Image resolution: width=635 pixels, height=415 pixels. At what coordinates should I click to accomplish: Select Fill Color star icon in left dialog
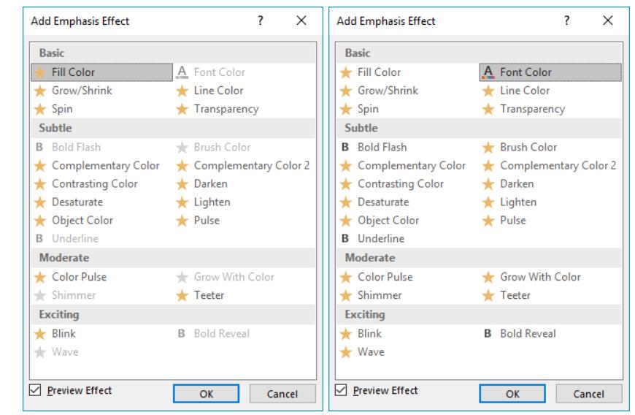[x=39, y=72]
